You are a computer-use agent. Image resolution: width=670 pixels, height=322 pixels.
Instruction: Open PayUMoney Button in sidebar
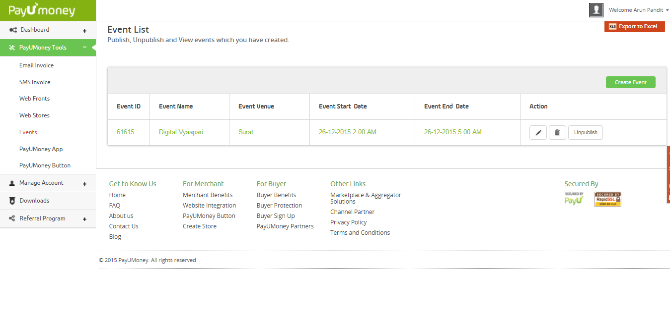coord(45,165)
